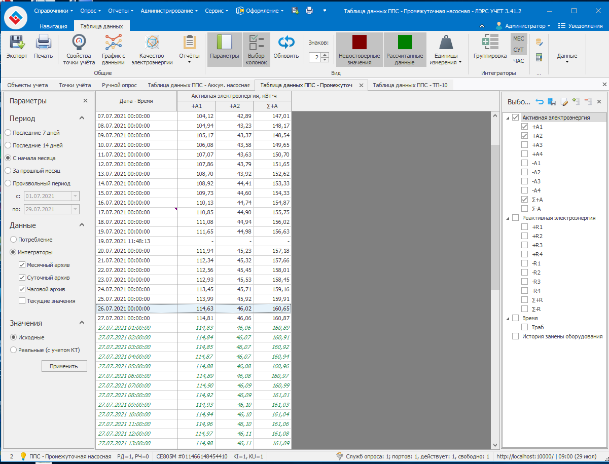Toggle the ЧАС integrator button

click(518, 61)
